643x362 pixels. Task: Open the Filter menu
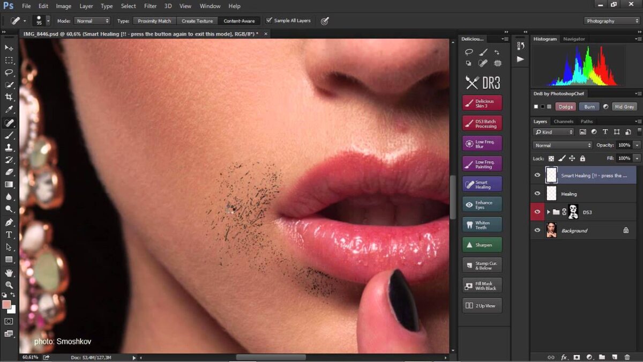pos(150,6)
